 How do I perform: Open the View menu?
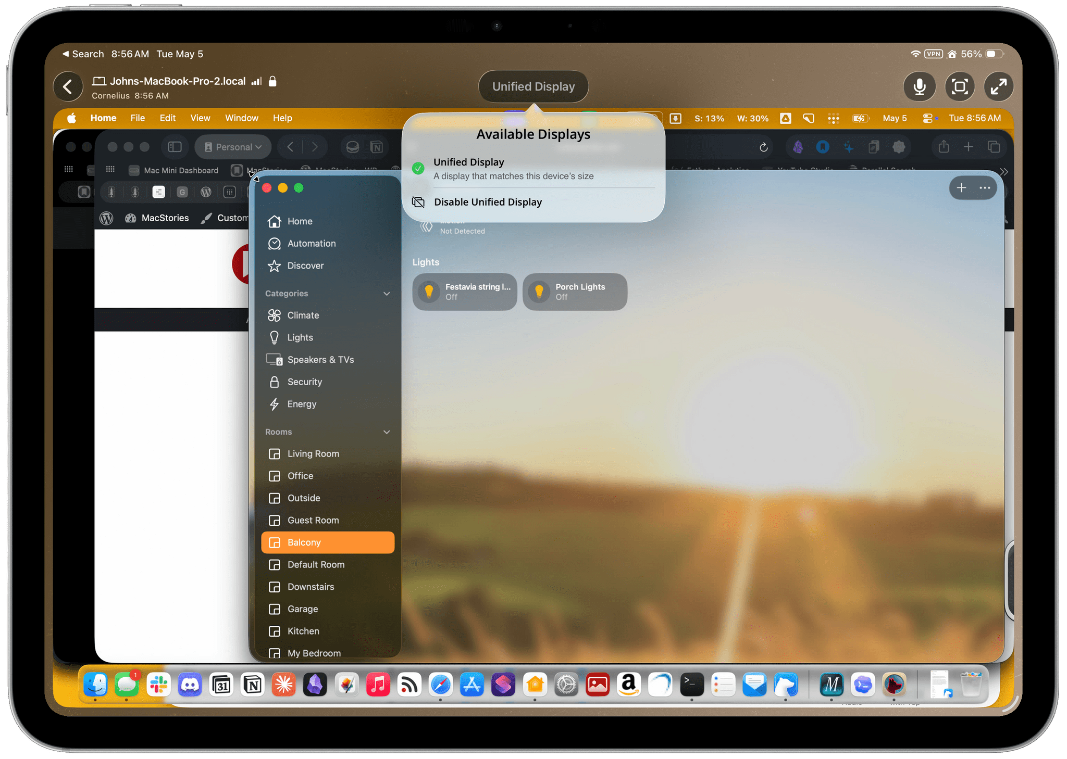[x=200, y=118]
